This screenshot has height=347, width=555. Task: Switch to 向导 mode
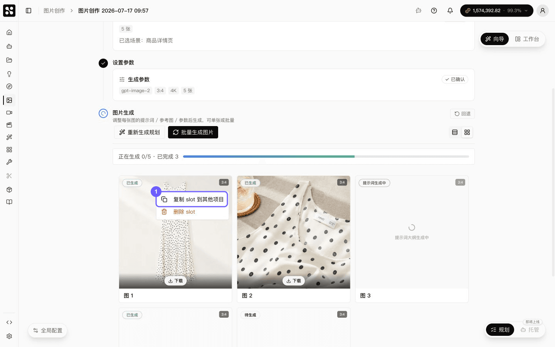[495, 39]
